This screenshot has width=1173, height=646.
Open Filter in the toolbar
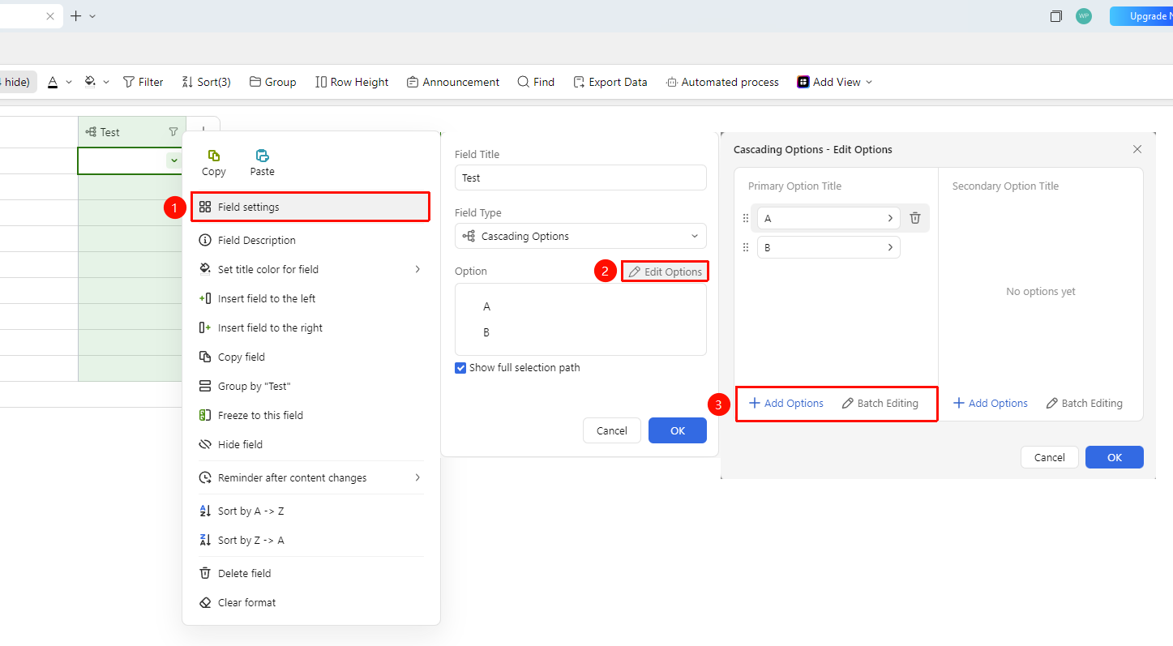pos(143,82)
